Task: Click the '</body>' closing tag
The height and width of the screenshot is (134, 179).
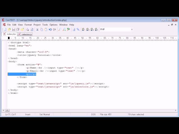Action: coord(13,90)
